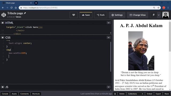Love this pen with heart button
Screen dimensions: 171x96
point(74,15)
